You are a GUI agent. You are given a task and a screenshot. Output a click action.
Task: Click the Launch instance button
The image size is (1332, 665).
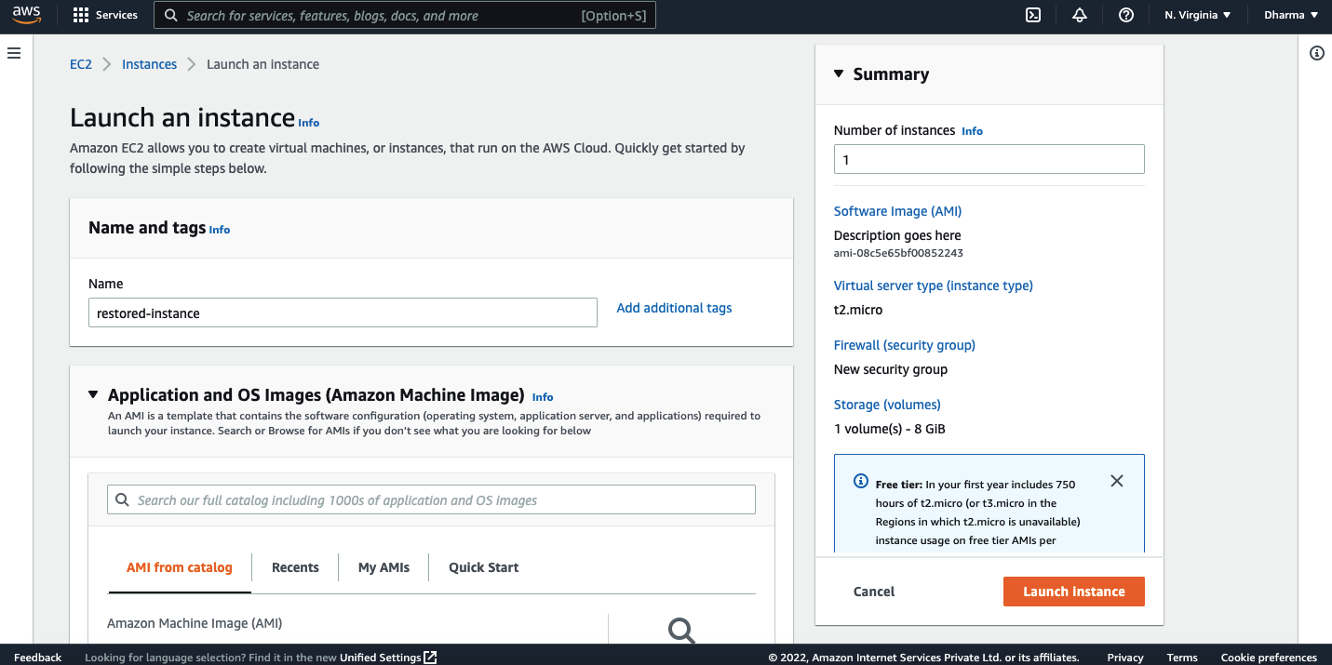click(x=1074, y=592)
